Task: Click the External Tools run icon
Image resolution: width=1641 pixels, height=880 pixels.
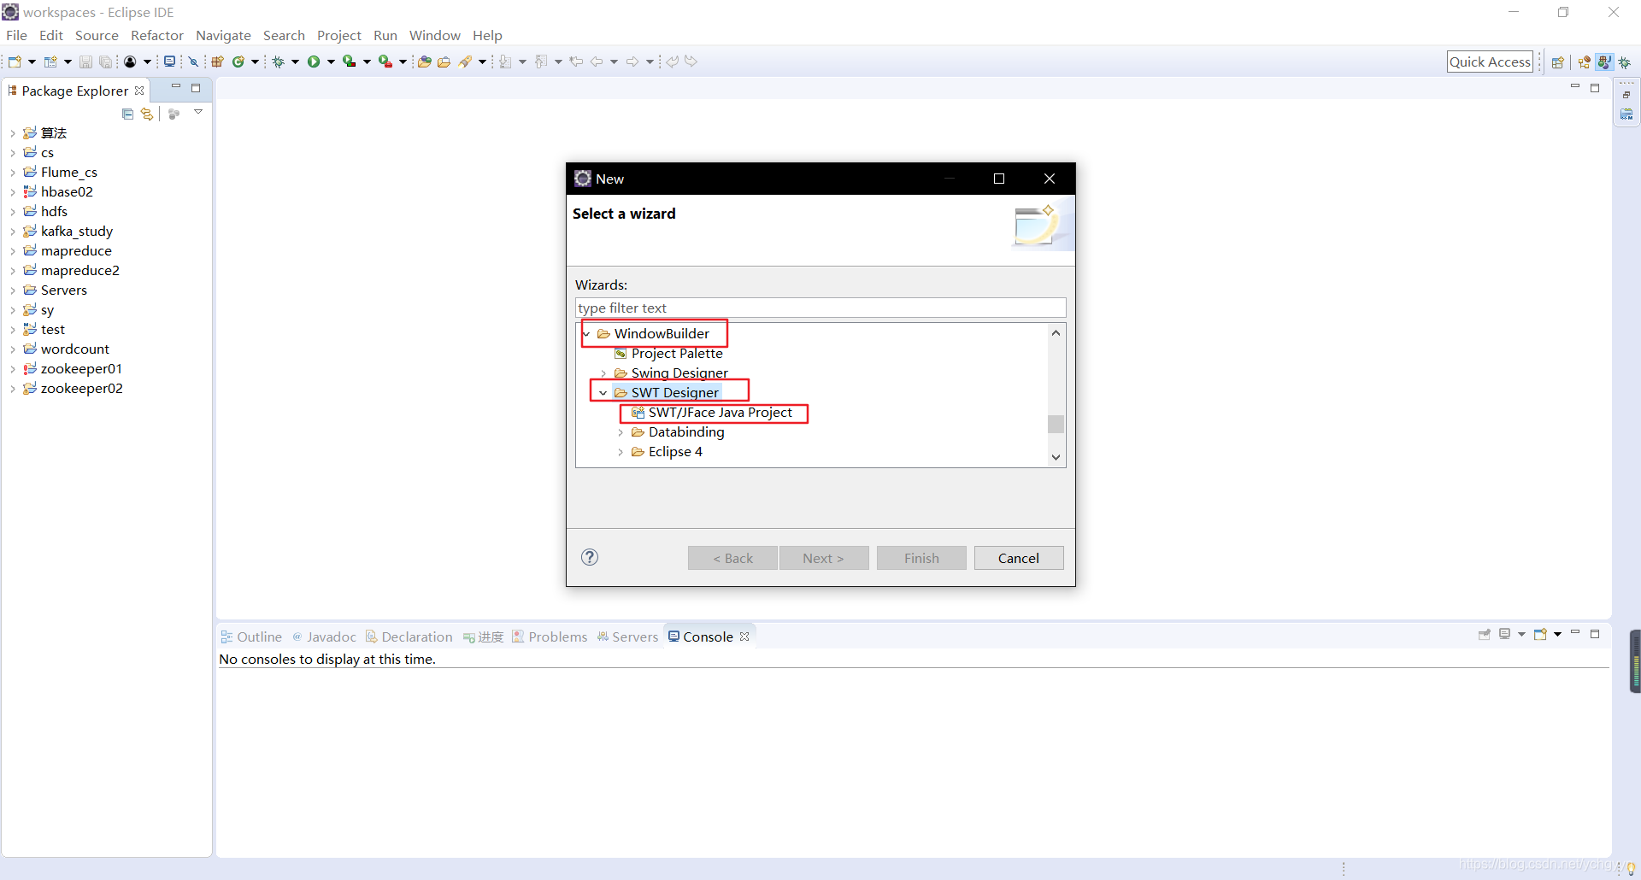Action: pyautogui.click(x=385, y=62)
